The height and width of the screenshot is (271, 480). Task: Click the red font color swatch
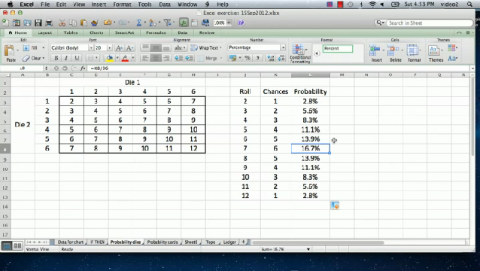coord(125,58)
